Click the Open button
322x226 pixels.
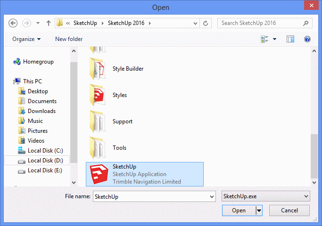(239, 210)
